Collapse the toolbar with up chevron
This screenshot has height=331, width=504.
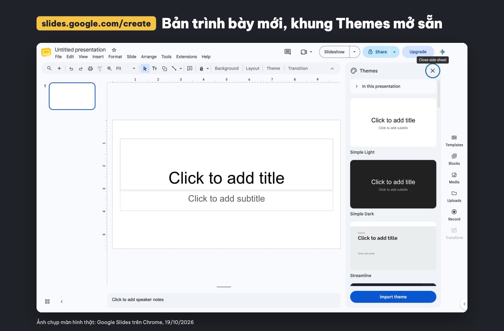332,68
